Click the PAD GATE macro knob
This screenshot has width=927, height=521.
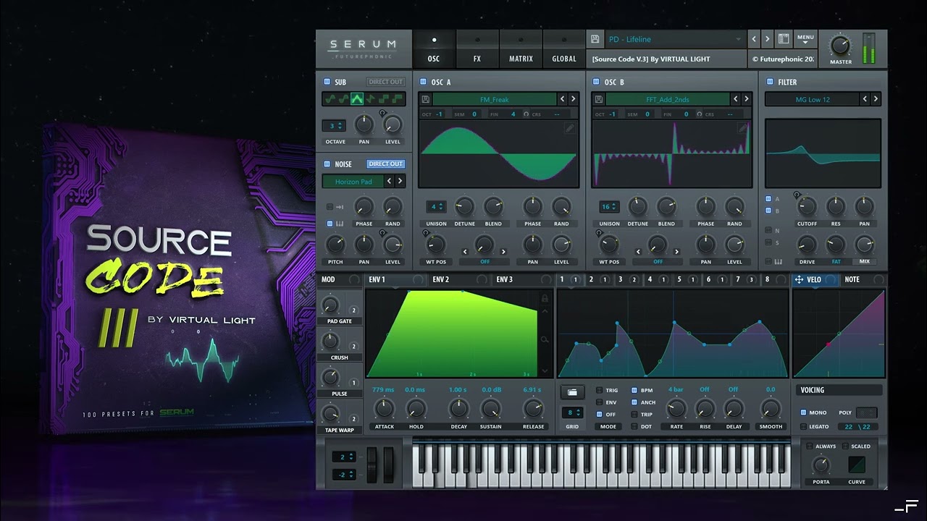[330, 305]
